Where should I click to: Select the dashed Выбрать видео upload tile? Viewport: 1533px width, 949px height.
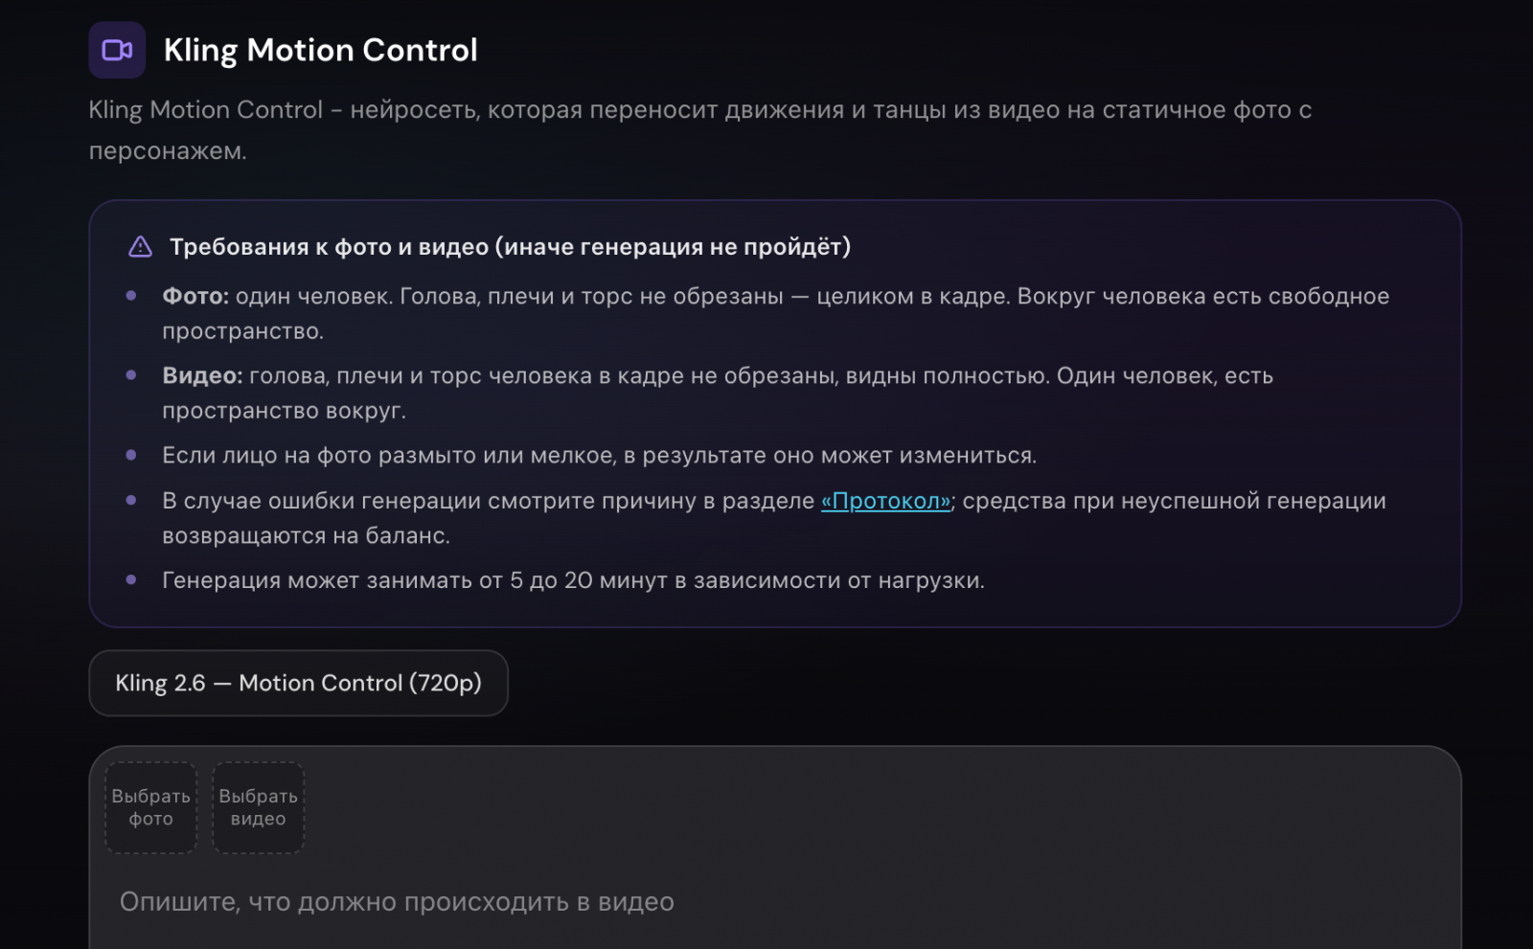tap(258, 806)
